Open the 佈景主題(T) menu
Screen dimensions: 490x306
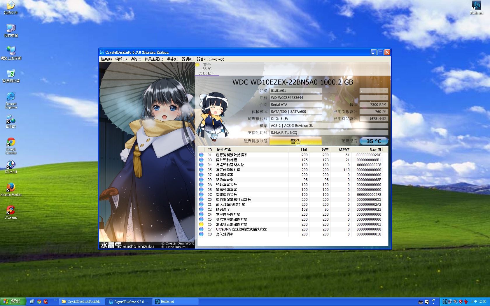(x=154, y=59)
